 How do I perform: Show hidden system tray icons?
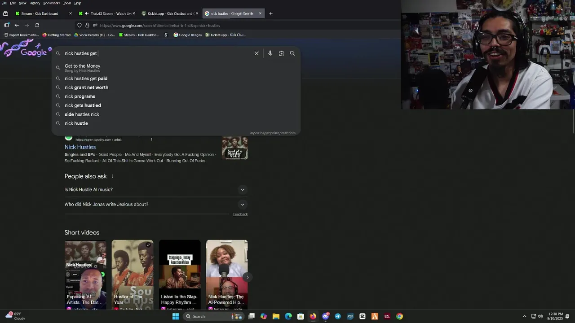click(x=524, y=316)
